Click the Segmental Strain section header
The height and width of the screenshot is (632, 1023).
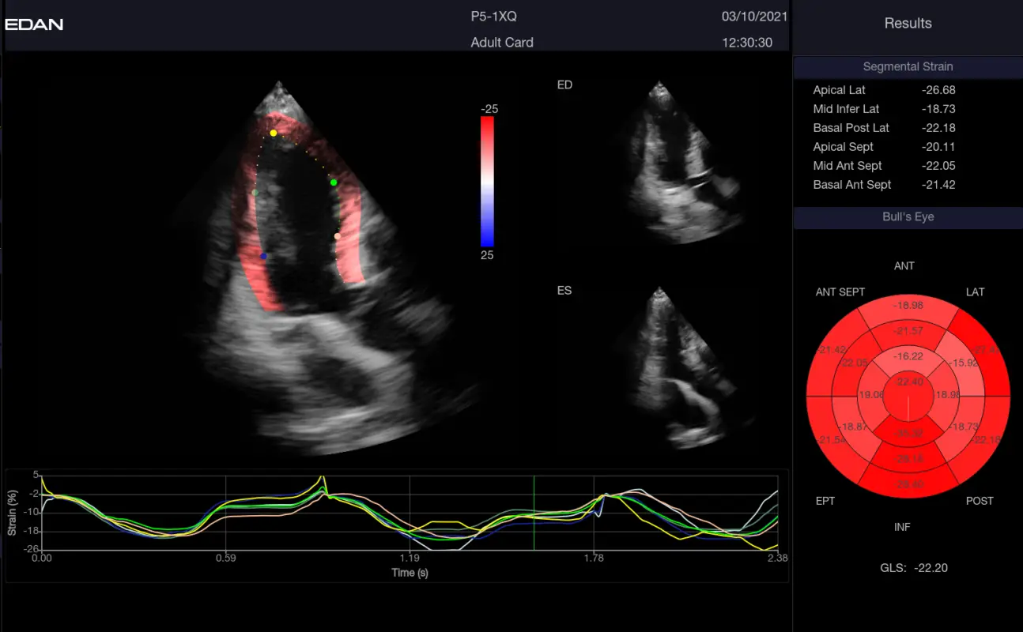(x=908, y=67)
